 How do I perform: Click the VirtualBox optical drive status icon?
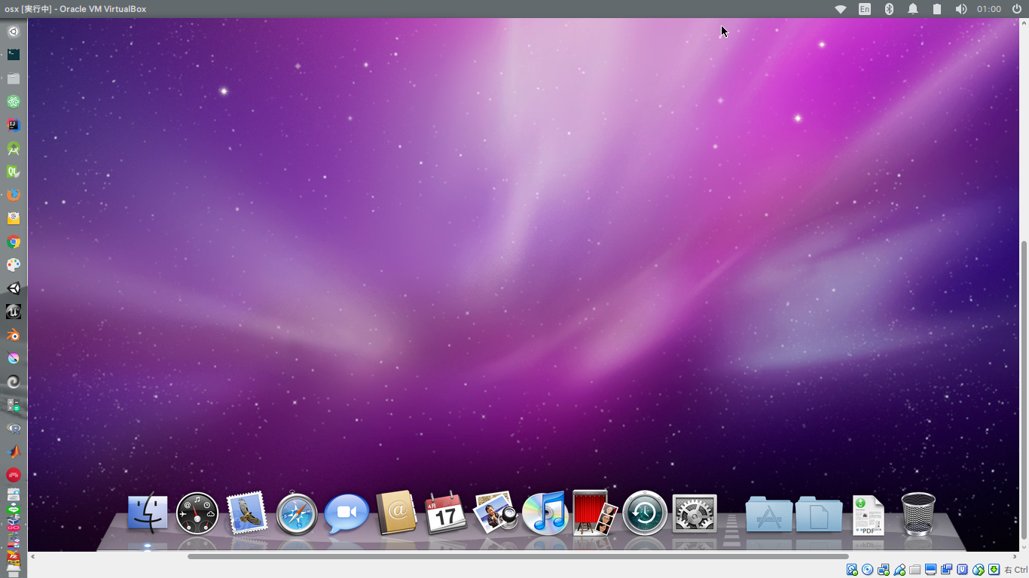click(868, 569)
